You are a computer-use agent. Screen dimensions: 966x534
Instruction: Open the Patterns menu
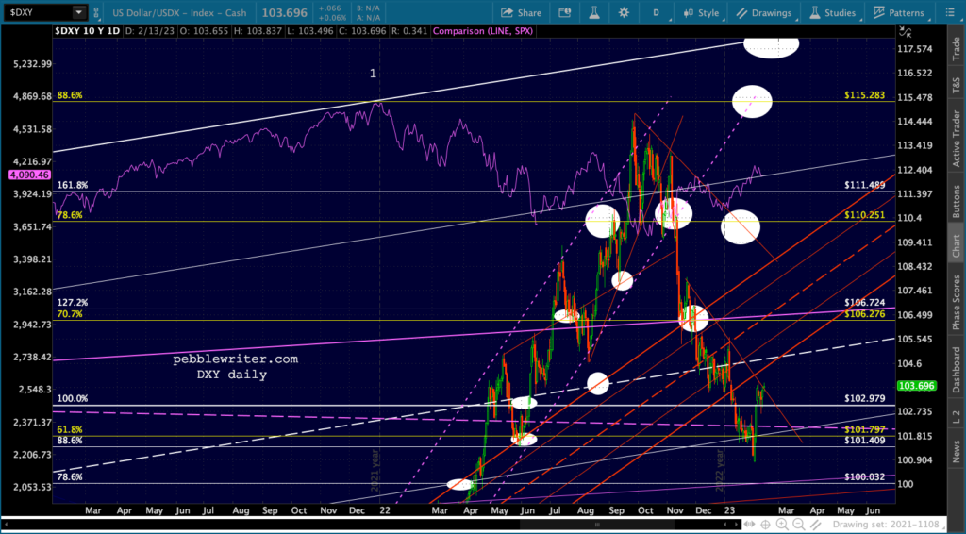coord(899,12)
